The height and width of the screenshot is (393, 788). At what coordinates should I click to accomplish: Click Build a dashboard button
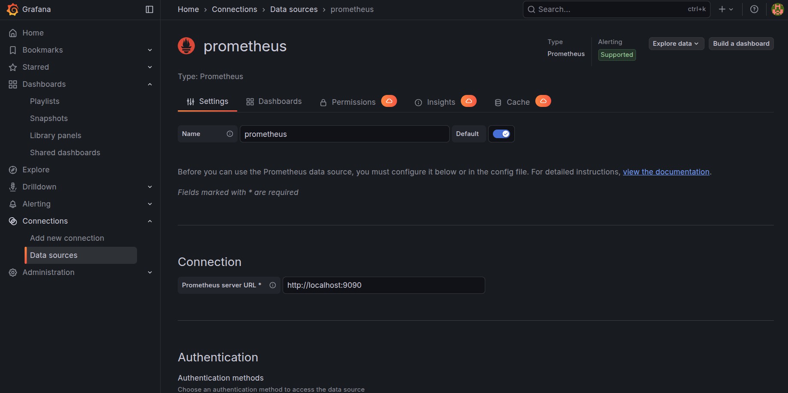[741, 44]
